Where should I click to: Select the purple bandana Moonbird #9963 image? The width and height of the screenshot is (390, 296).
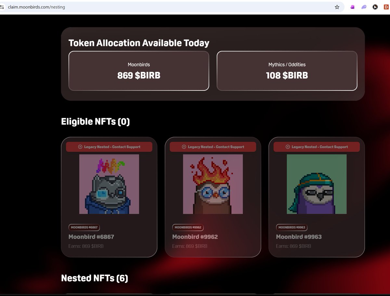(x=317, y=184)
